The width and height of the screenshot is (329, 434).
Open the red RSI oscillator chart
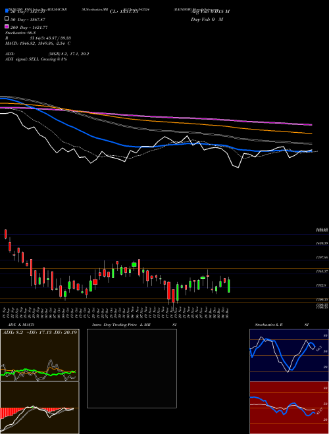tap(289, 408)
